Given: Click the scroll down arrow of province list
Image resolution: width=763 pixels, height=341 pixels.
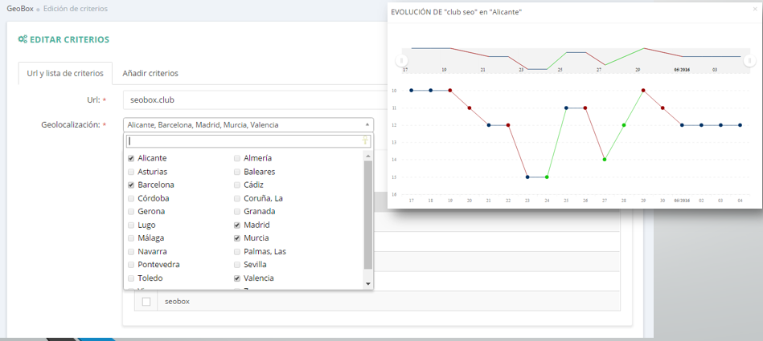Looking at the screenshot, I should [368, 283].
